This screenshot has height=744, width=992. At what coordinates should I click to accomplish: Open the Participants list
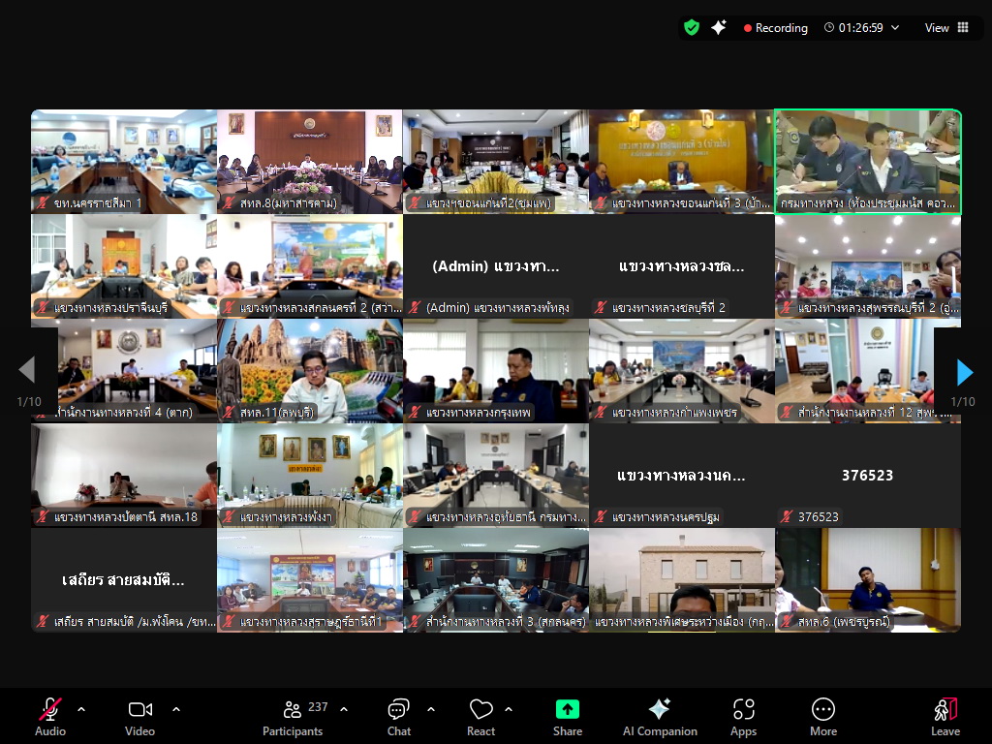tap(293, 717)
